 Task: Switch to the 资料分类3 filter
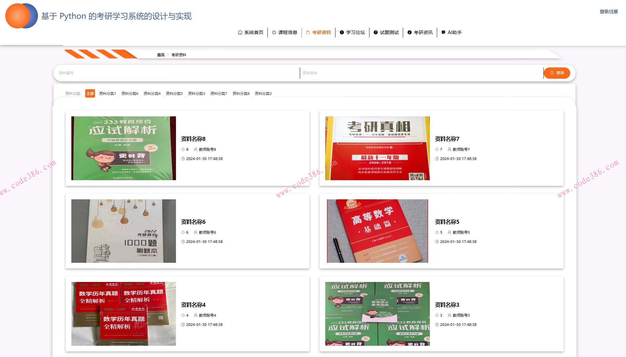click(196, 94)
